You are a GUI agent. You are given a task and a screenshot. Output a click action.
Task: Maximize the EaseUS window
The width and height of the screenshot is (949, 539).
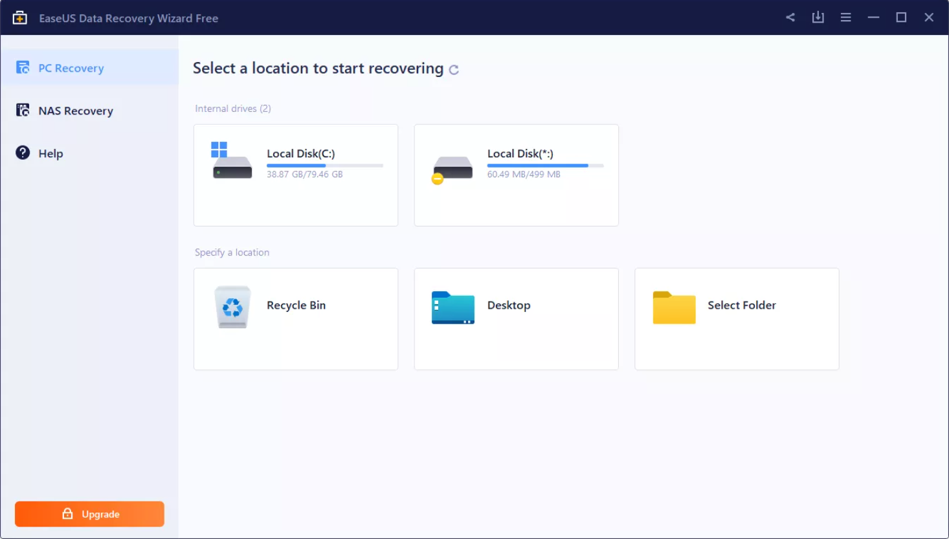[x=901, y=17]
